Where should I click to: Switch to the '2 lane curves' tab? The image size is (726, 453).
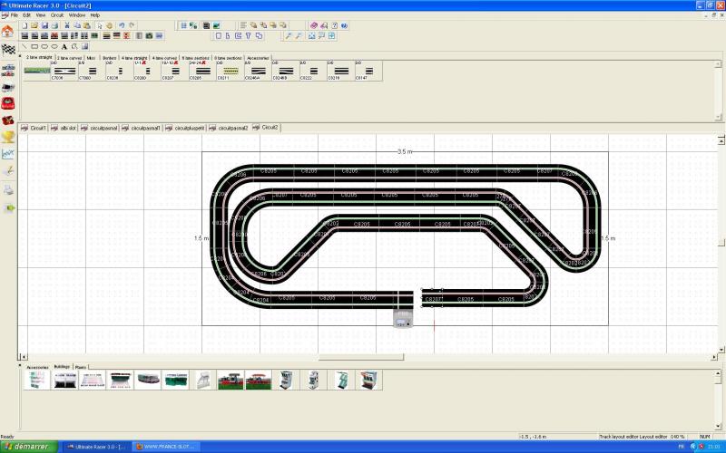pyautogui.click(x=70, y=56)
